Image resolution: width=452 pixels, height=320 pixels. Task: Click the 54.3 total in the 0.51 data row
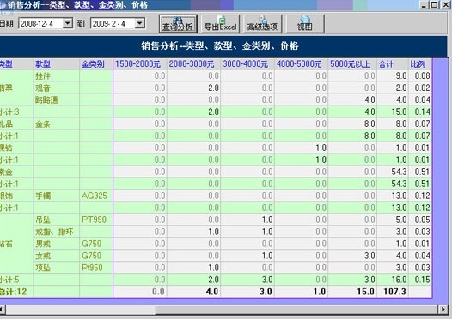pyautogui.click(x=399, y=172)
